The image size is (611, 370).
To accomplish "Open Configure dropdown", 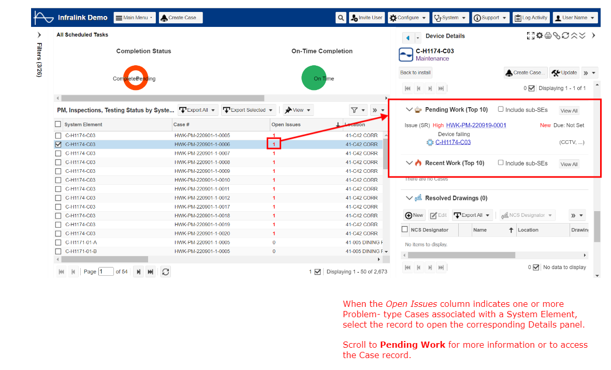I will 409,18.
